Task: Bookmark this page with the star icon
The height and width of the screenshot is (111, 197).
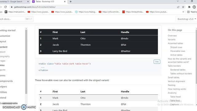Action: 183,7
